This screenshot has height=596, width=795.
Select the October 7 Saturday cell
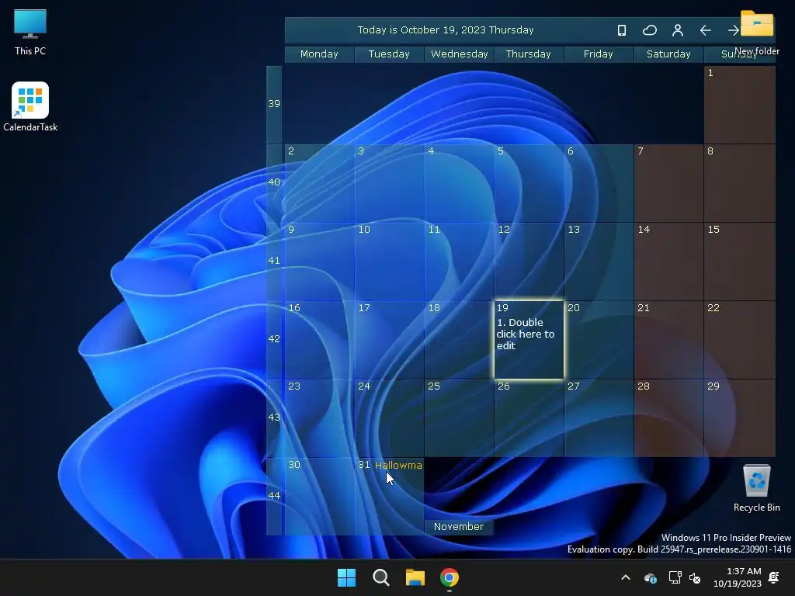(x=668, y=183)
